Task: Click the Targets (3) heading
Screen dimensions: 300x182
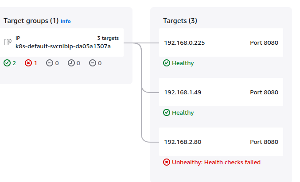Action: point(180,21)
